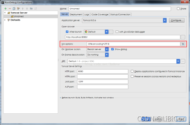Switch to the Deployment tab

point(76,14)
